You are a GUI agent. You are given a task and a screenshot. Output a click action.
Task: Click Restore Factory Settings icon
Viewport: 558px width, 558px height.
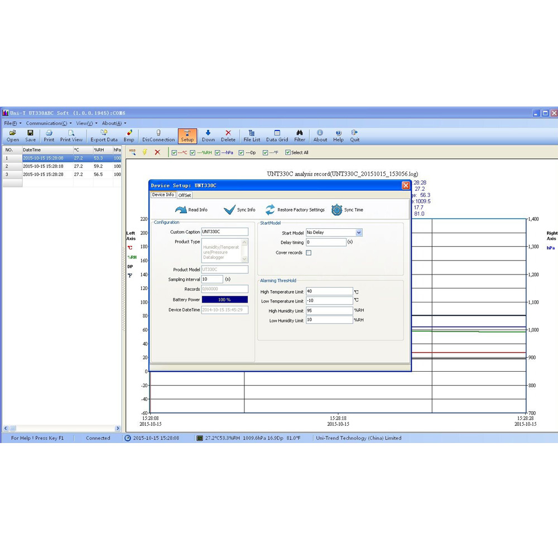(x=270, y=210)
